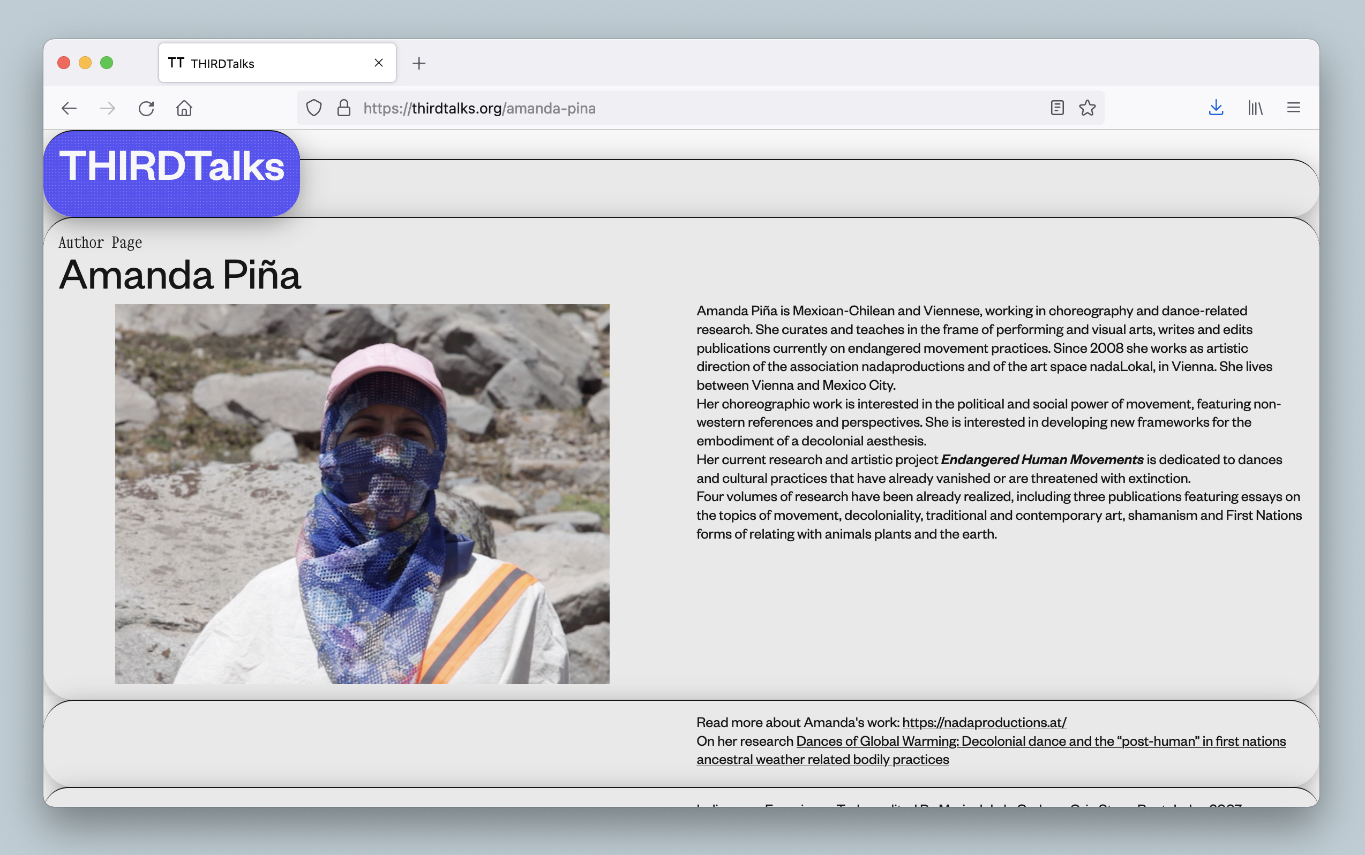Bookmark this page with the star
The width and height of the screenshot is (1365, 855).
1087,108
